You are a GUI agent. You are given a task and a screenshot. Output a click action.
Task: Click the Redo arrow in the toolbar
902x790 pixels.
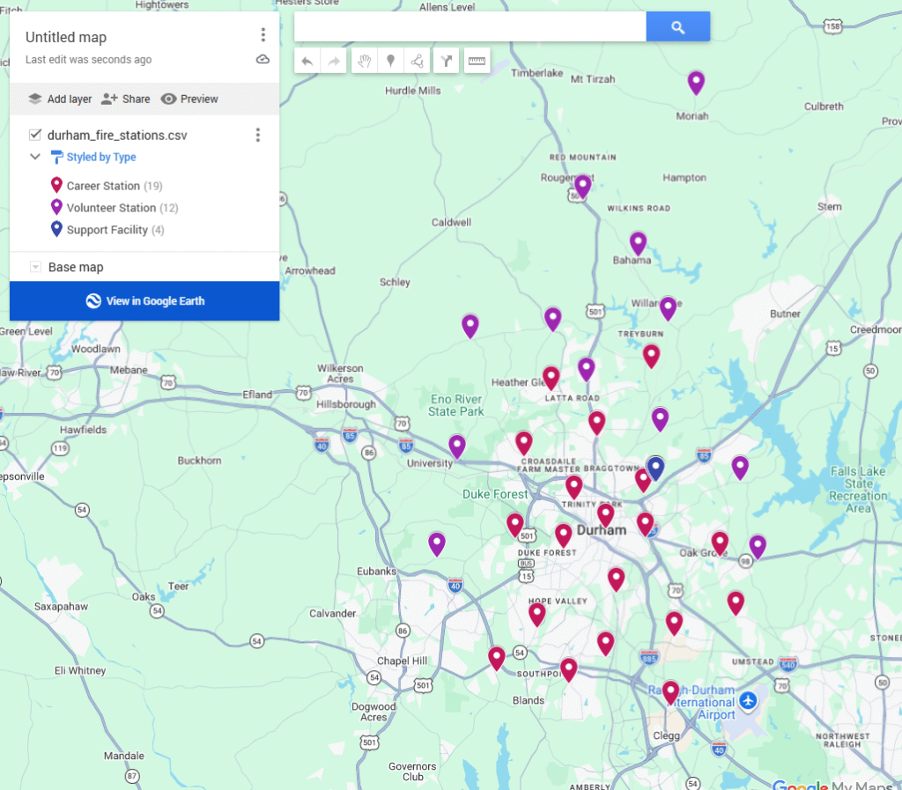pos(334,61)
